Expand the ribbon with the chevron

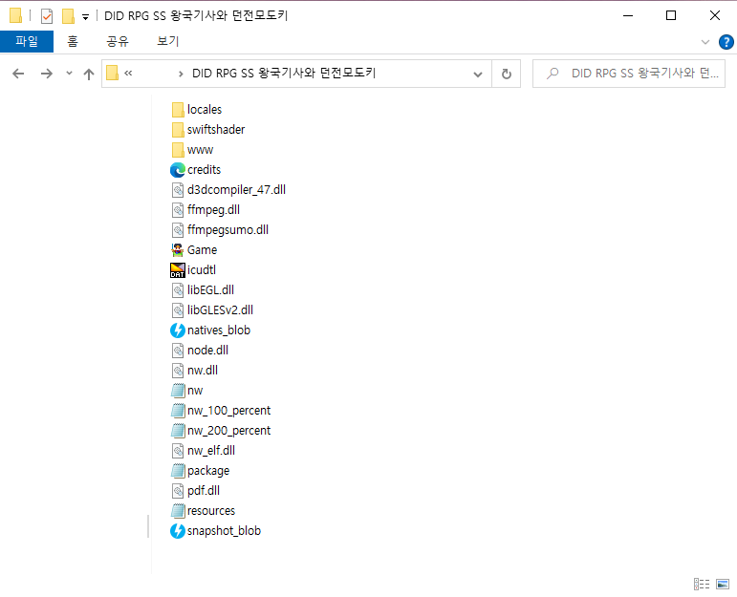click(x=705, y=42)
